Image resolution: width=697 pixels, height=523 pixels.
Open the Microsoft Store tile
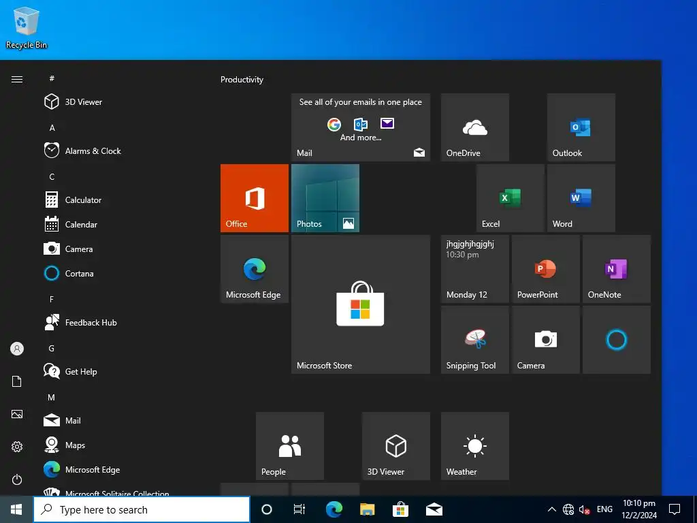pyautogui.click(x=361, y=304)
